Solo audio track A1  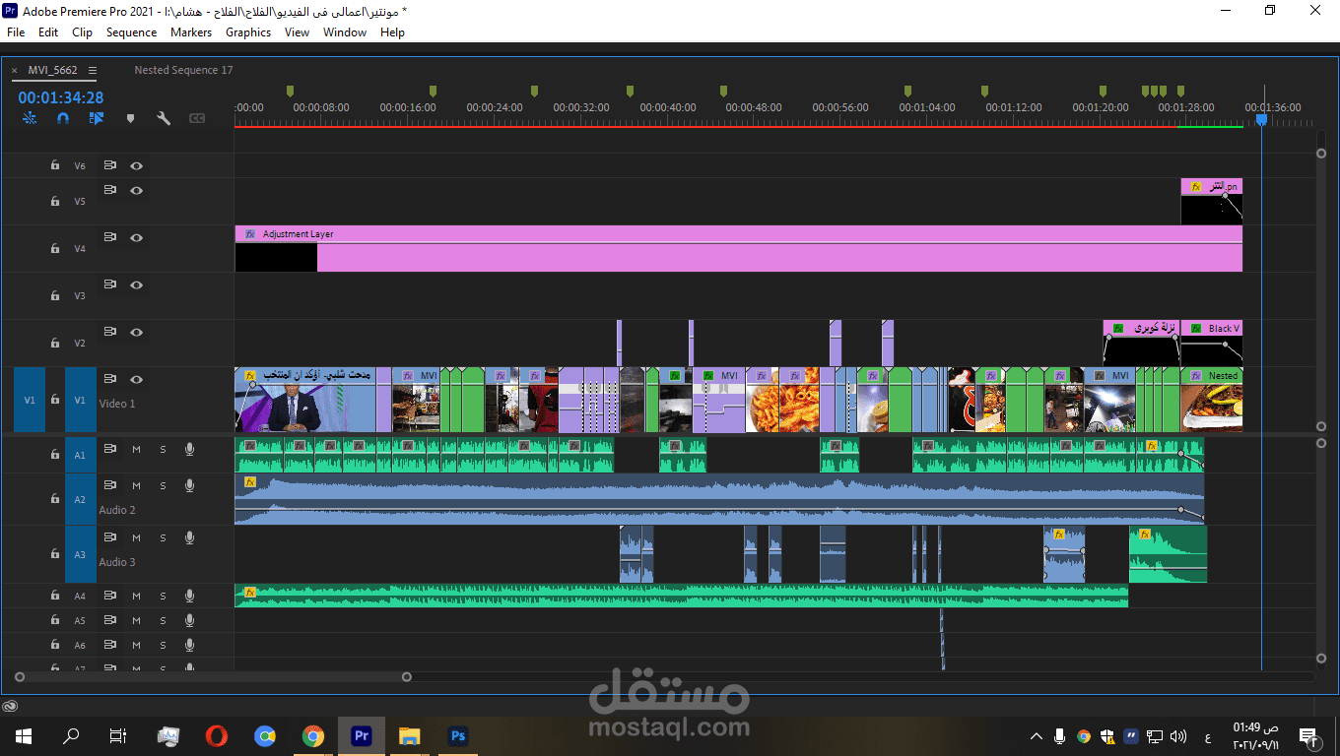pos(163,450)
